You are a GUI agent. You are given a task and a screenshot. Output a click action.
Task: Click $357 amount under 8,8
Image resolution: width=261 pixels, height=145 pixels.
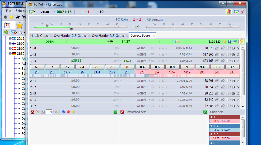coord(172,72)
